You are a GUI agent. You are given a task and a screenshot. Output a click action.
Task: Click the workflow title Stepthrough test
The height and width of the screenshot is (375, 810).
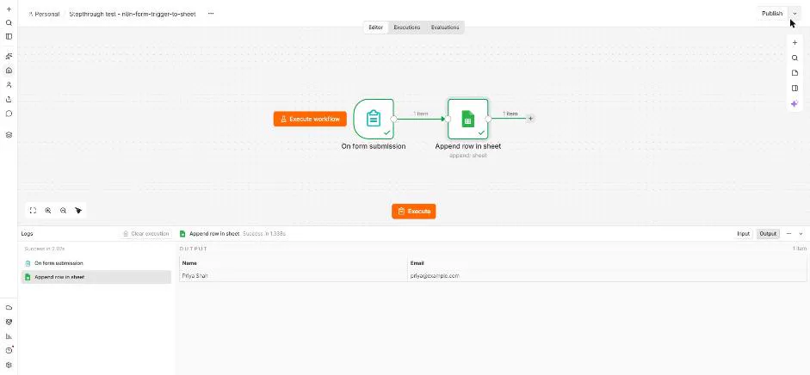133,14
